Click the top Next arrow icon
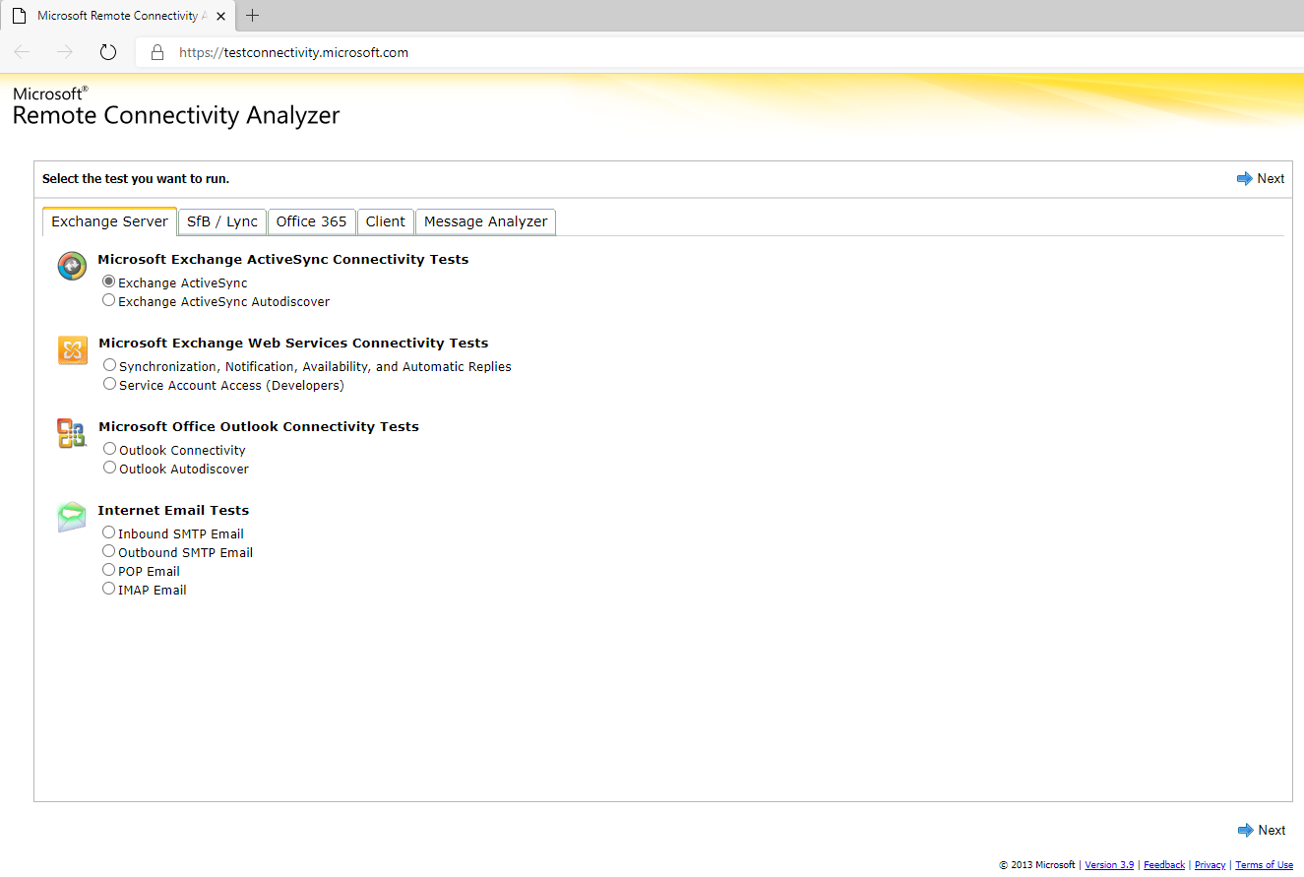The width and height of the screenshot is (1304, 877). click(x=1245, y=179)
